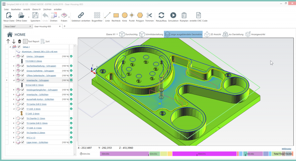Open Aluminium - Viereck stock link

pos(40,52)
